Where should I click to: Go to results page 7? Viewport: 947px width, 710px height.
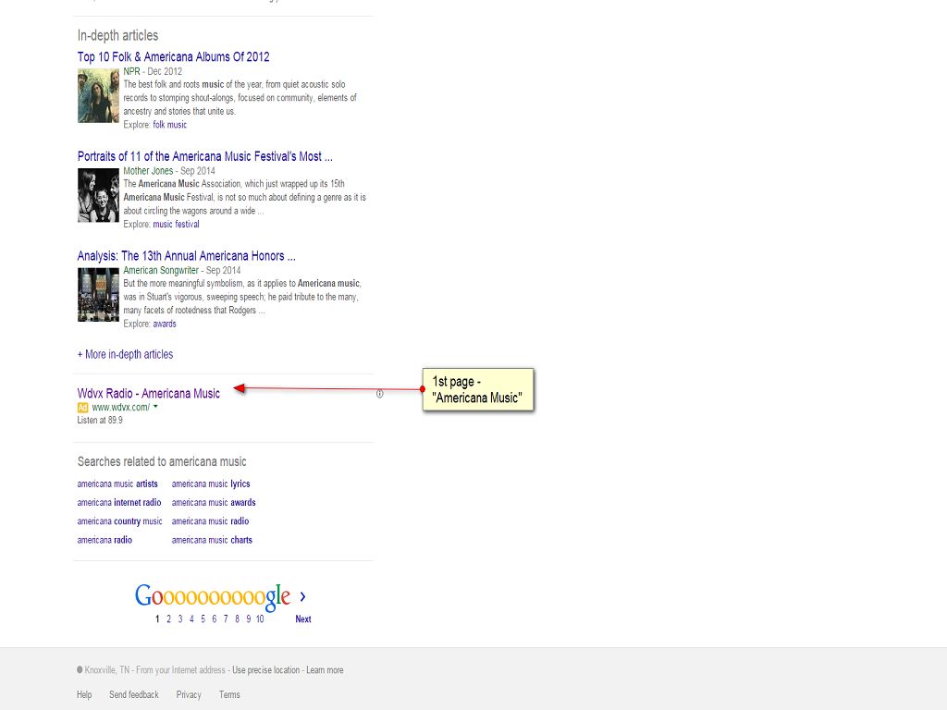coord(226,618)
